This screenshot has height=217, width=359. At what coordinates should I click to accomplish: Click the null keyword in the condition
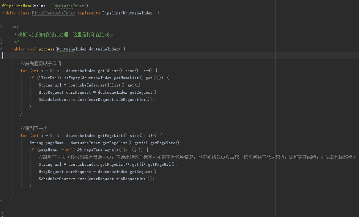71,150
